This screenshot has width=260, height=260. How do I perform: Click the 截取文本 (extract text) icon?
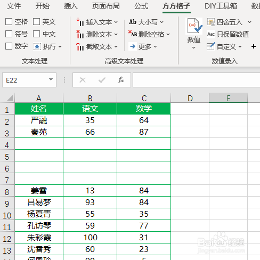coord(80,46)
